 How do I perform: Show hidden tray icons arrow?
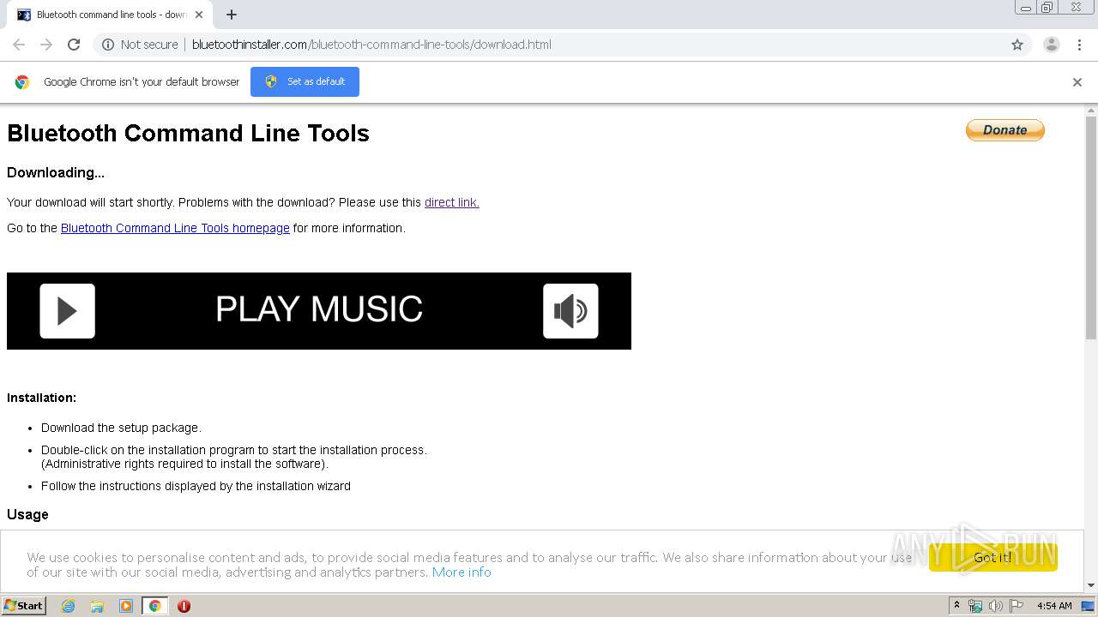[x=956, y=605]
